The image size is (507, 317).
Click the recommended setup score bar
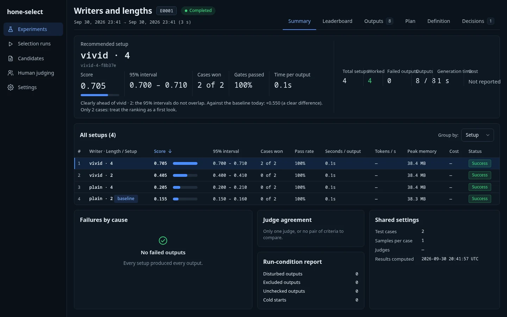click(100, 95)
